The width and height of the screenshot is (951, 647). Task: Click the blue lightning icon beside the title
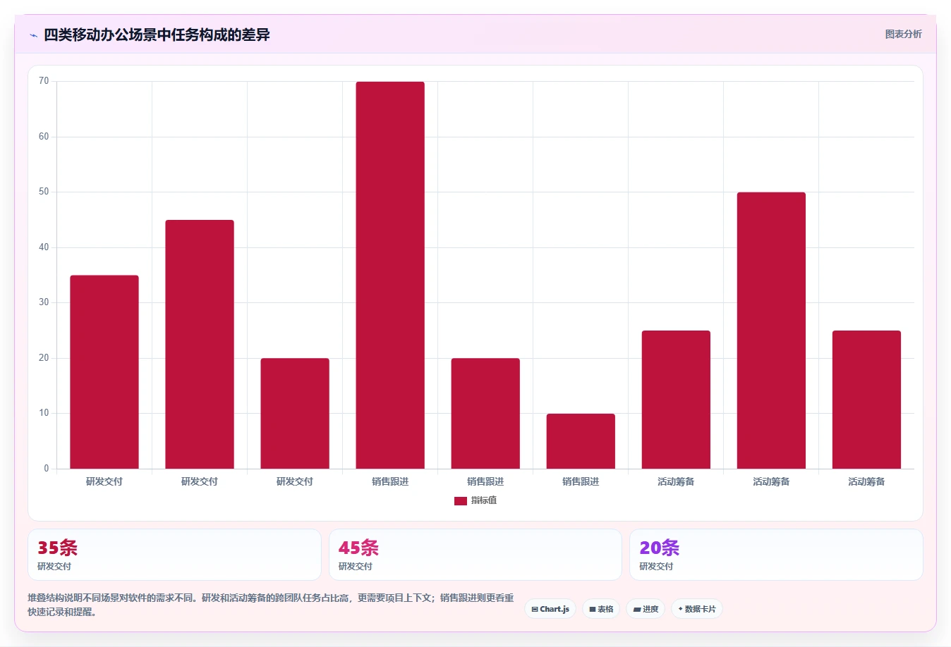pyautogui.click(x=33, y=35)
